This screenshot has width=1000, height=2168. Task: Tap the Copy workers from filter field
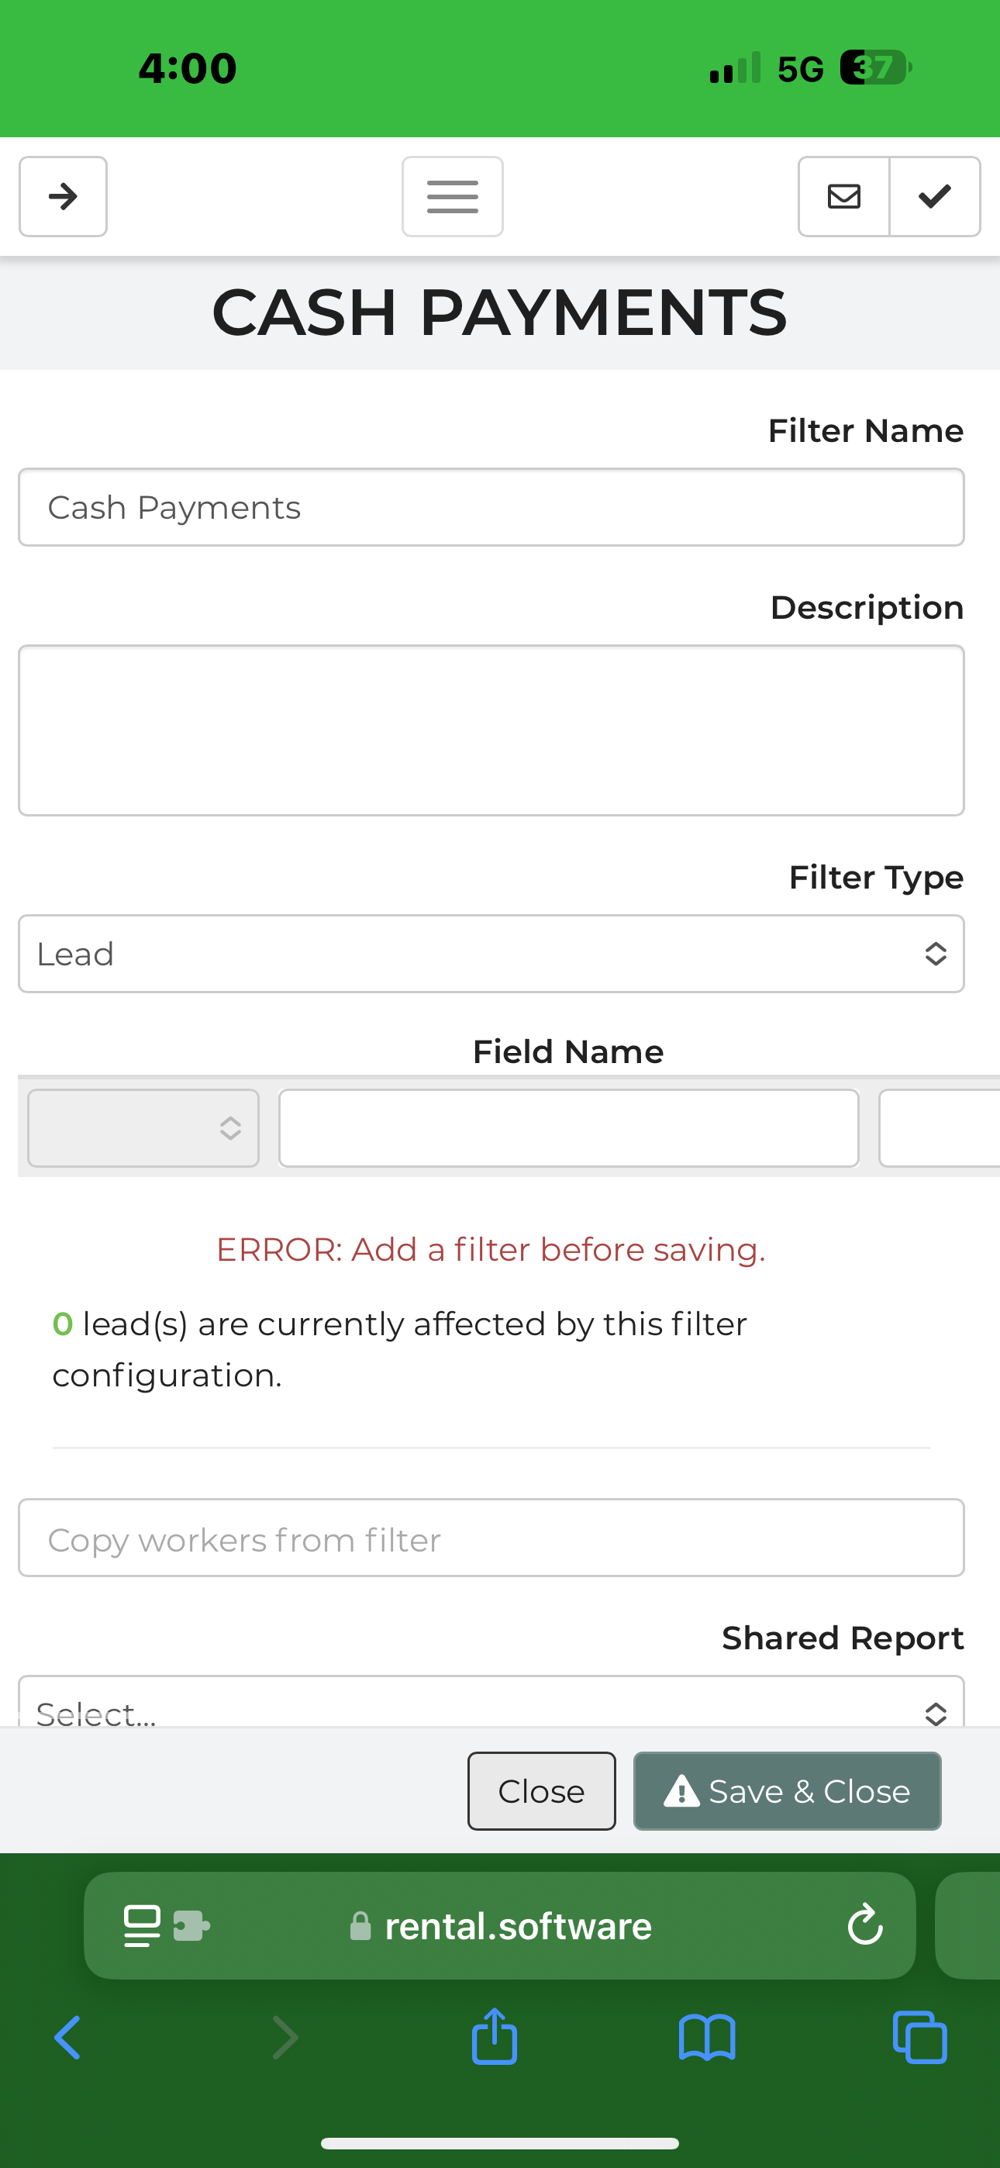pyautogui.click(x=491, y=1538)
